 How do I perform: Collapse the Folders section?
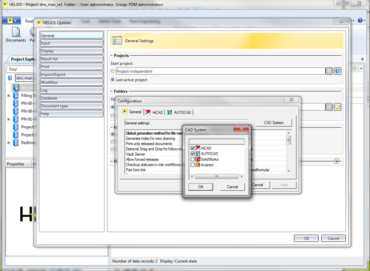tap(112, 91)
